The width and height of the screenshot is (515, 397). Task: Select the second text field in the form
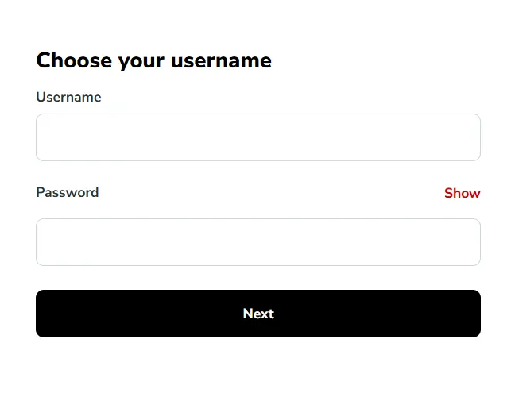257,242
